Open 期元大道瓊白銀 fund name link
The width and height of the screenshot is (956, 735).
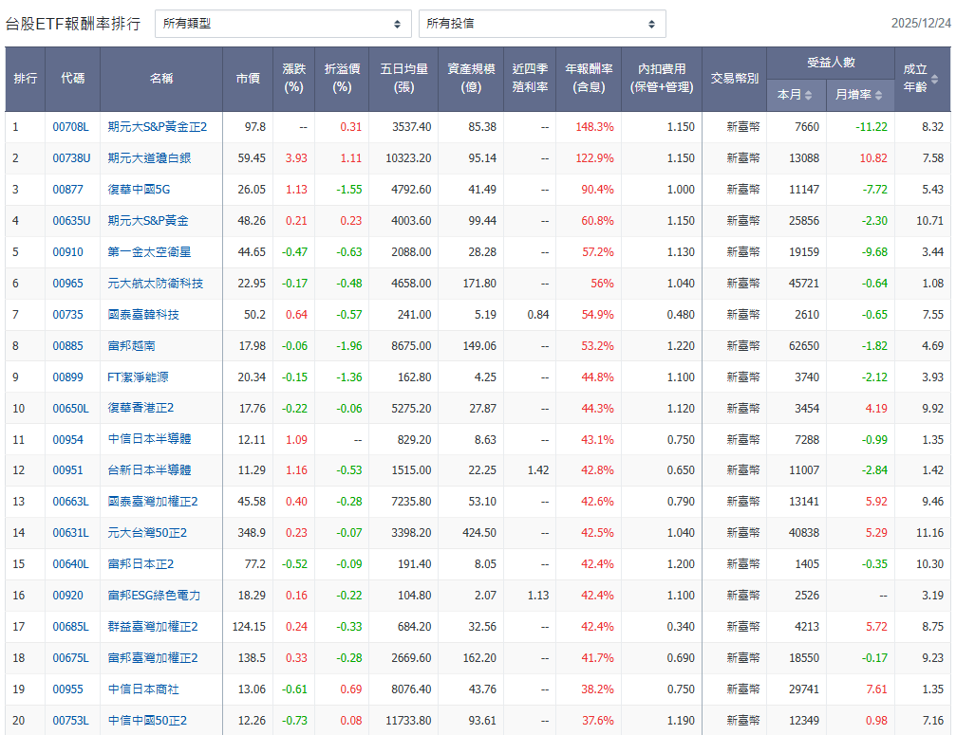click(x=149, y=158)
